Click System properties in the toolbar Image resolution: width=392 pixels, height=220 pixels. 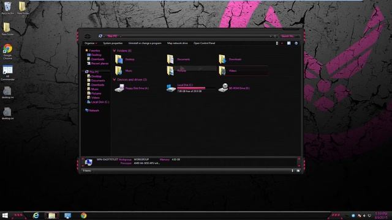113,43
